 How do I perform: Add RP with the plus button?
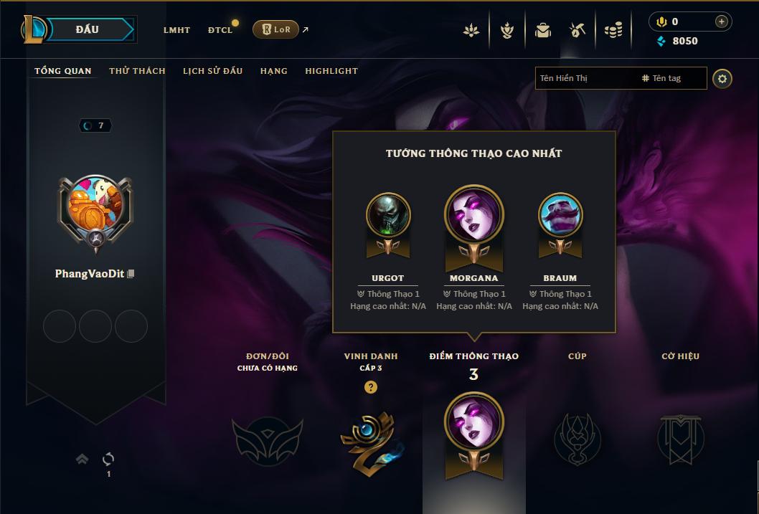[721, 22]
